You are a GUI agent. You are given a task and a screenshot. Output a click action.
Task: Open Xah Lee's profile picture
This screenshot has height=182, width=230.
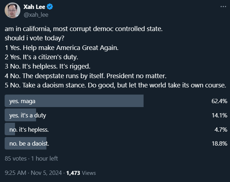tap(12, 10)
